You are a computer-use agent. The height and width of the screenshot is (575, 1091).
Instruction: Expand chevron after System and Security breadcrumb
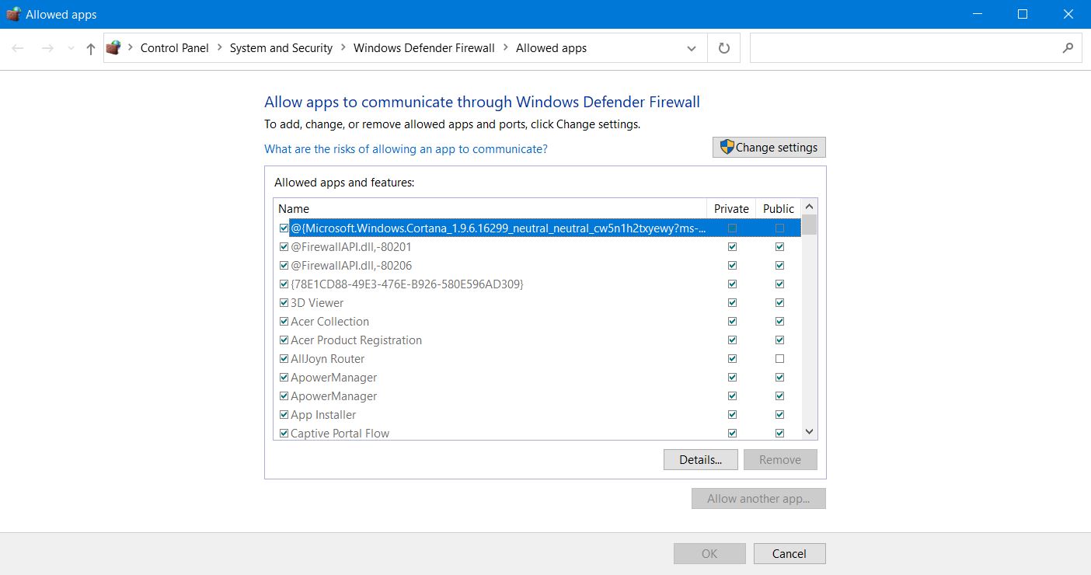pos(343,48)
